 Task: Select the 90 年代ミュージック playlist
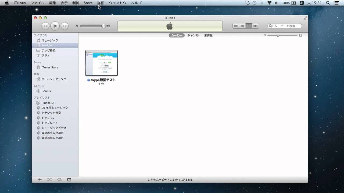click(x=55, y=108)
